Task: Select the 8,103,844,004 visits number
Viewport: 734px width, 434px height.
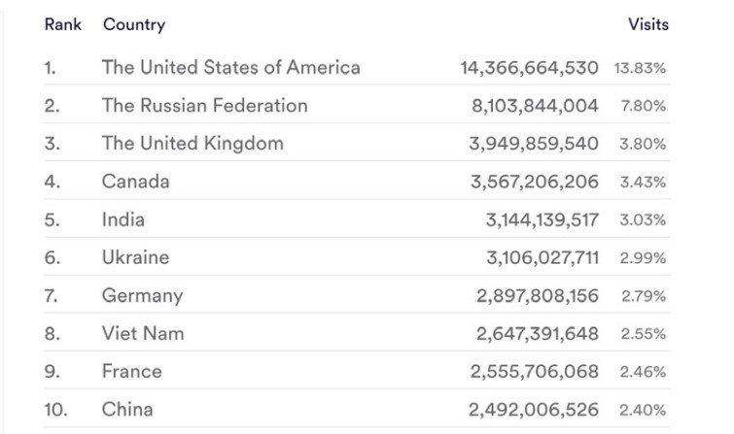Action: coord(535,106)
